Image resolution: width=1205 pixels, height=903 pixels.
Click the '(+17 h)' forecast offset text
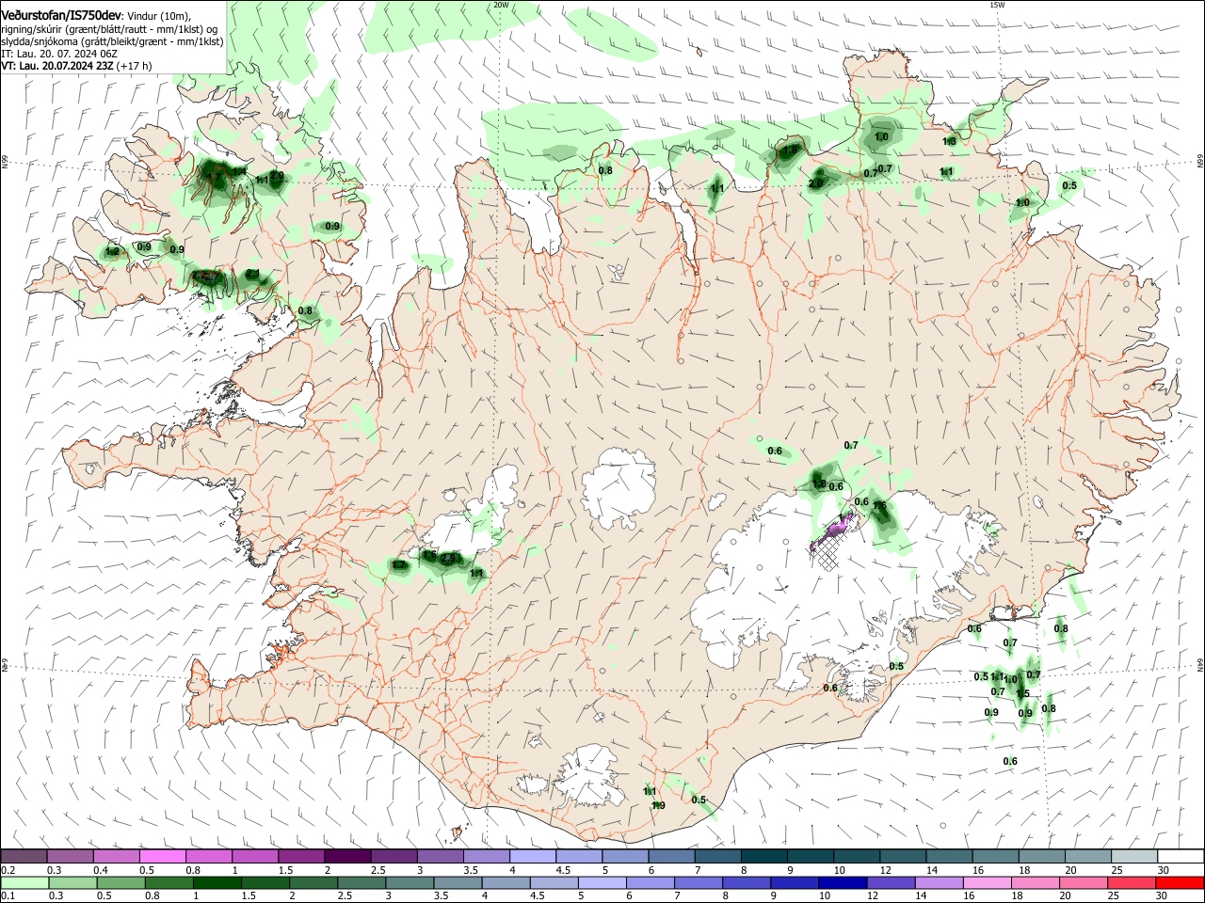[x=134, y=66]
